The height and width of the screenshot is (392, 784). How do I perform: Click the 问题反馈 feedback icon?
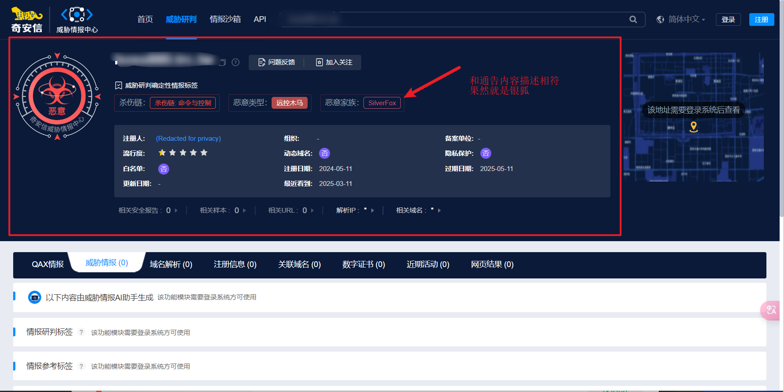[261, 62]
